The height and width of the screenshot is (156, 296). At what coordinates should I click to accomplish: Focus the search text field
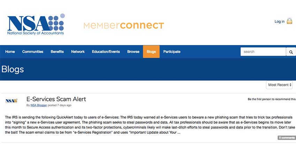(263, 52)
